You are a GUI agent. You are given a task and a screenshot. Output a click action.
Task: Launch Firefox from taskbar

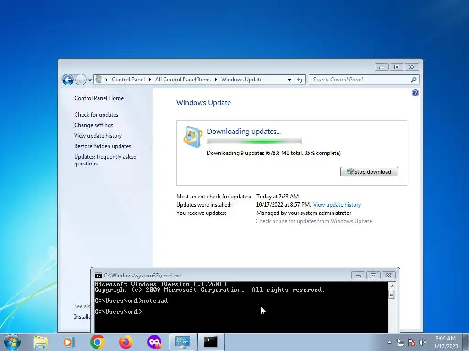click(126, 342)
